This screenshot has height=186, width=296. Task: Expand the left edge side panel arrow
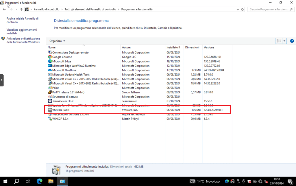click(x=2, y=80)
